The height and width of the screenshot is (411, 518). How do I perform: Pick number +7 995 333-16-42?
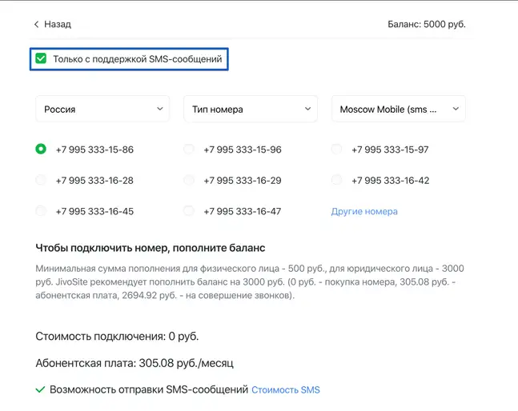(x=336, y=181)
